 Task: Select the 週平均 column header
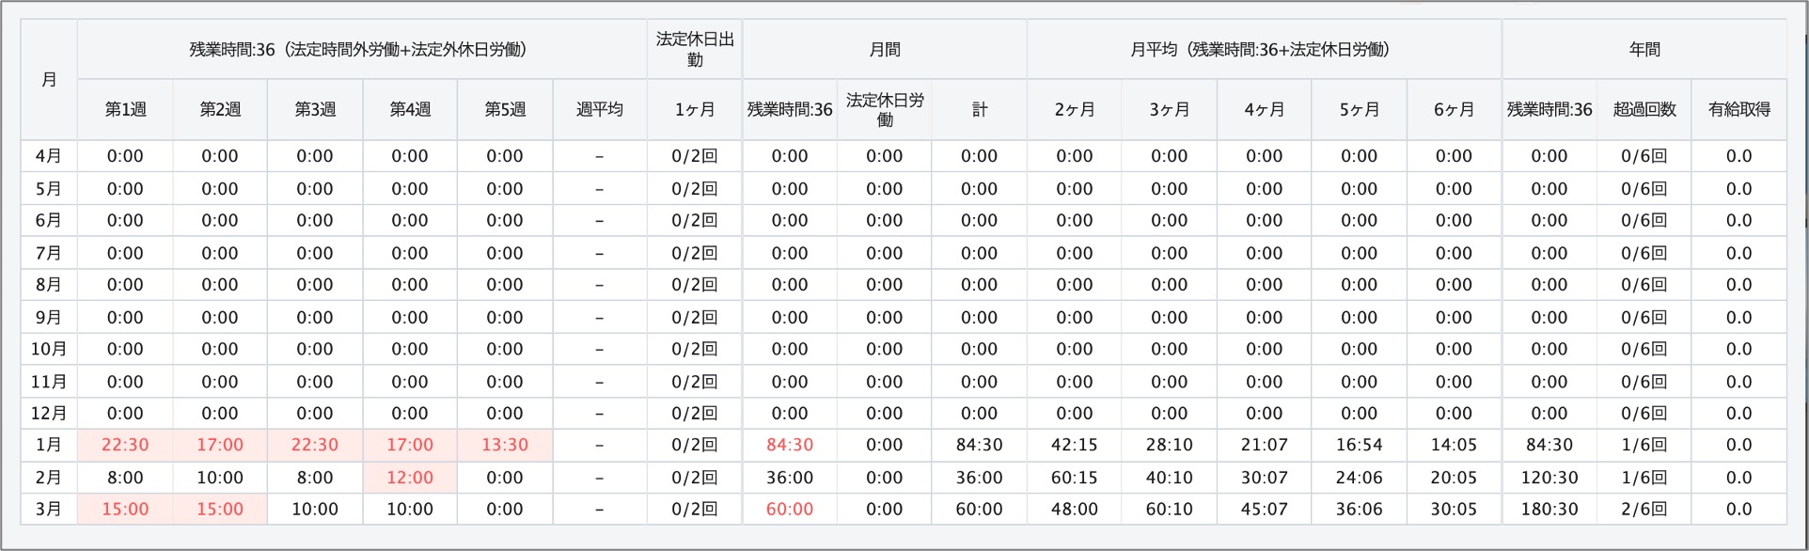[600, 110]
